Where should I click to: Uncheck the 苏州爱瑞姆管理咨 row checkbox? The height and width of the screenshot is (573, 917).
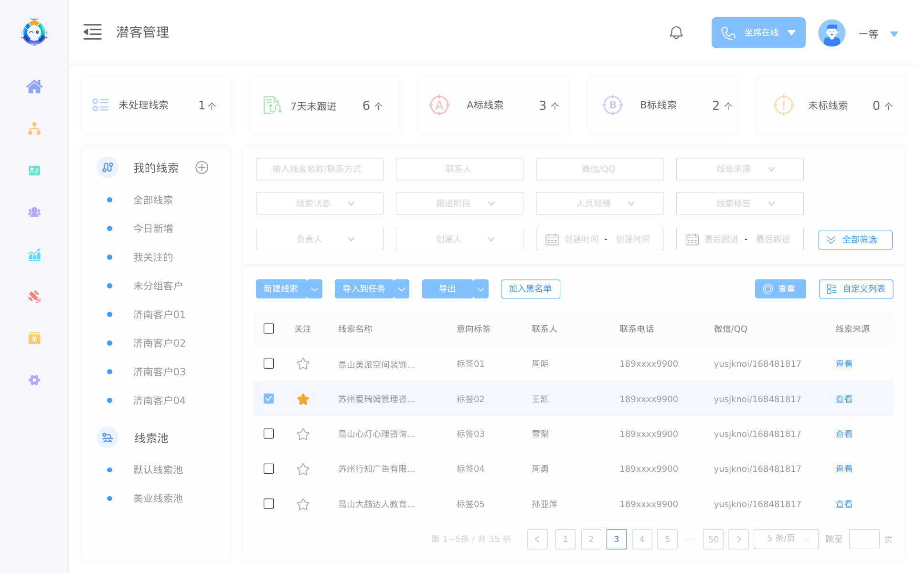click(x=269, y=399)
